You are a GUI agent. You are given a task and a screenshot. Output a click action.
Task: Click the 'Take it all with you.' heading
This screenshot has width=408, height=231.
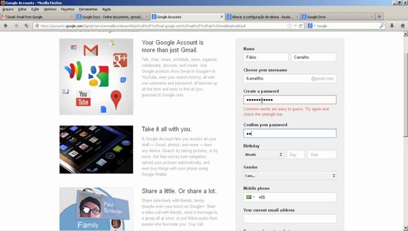[x=166, y=129]
